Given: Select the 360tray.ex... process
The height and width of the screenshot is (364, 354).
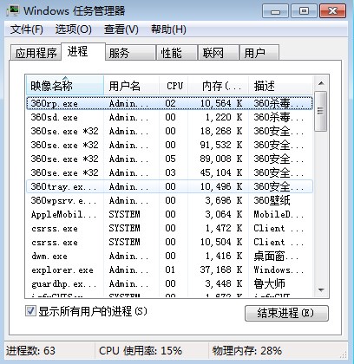Looking at the screenshot, I should [x=169, y=186].
